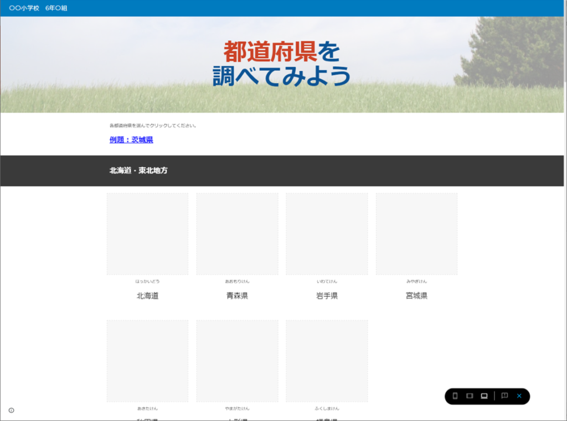
Task: Click the 青森県 prefecture name
Action: click(237, 295)
